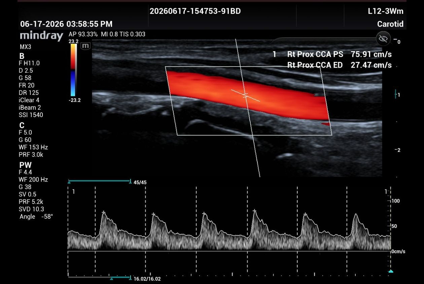424x284 pixels.
Task: Click the F H11.0 frequency value
Action: (x=29, y=63)
